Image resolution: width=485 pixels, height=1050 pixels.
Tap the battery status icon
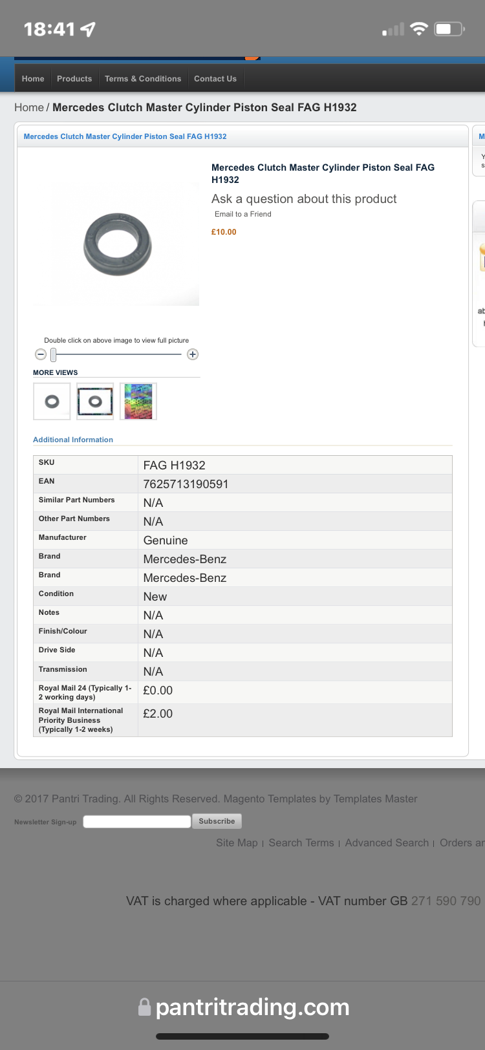(449, 29)
